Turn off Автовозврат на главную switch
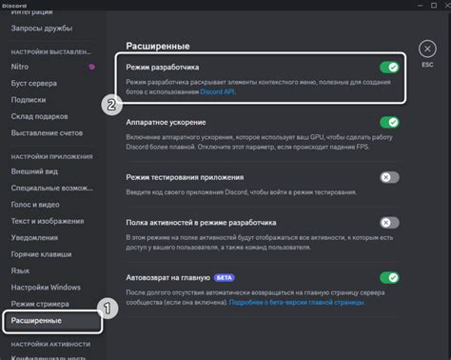This screenshot has width=451, height=360. point(389,278)
